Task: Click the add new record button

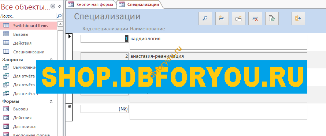Action: pos(222,19)
